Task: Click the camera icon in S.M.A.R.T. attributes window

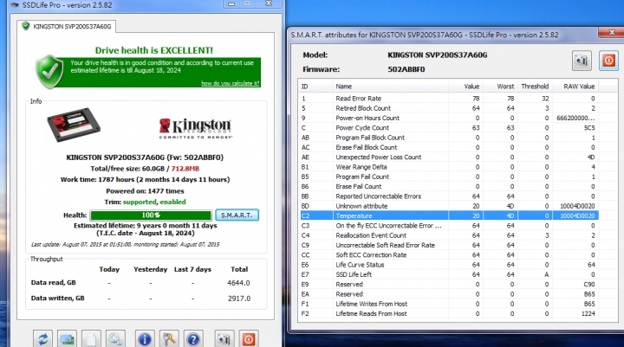Action: coord(582,61)
